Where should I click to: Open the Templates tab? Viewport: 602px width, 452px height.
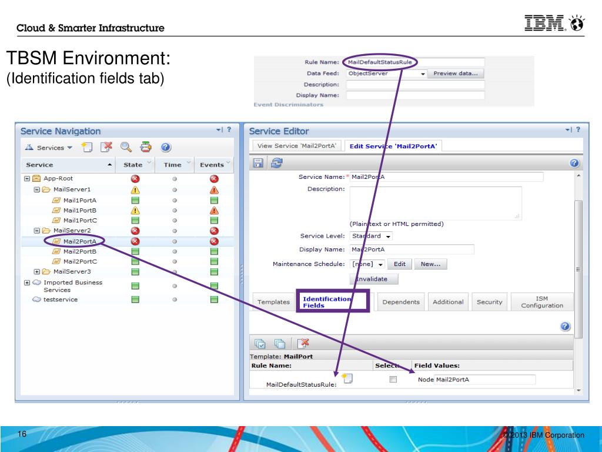[273, 302]
